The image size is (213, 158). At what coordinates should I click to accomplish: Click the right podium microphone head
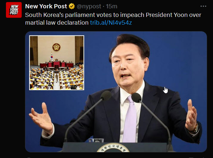coord(136,97)
